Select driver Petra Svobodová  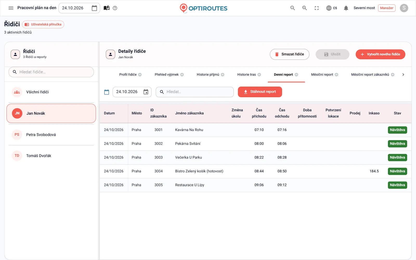[51, 135]
